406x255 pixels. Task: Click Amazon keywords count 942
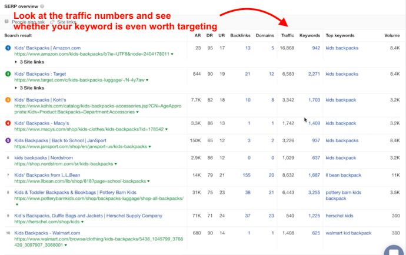[x=316, y=48]
